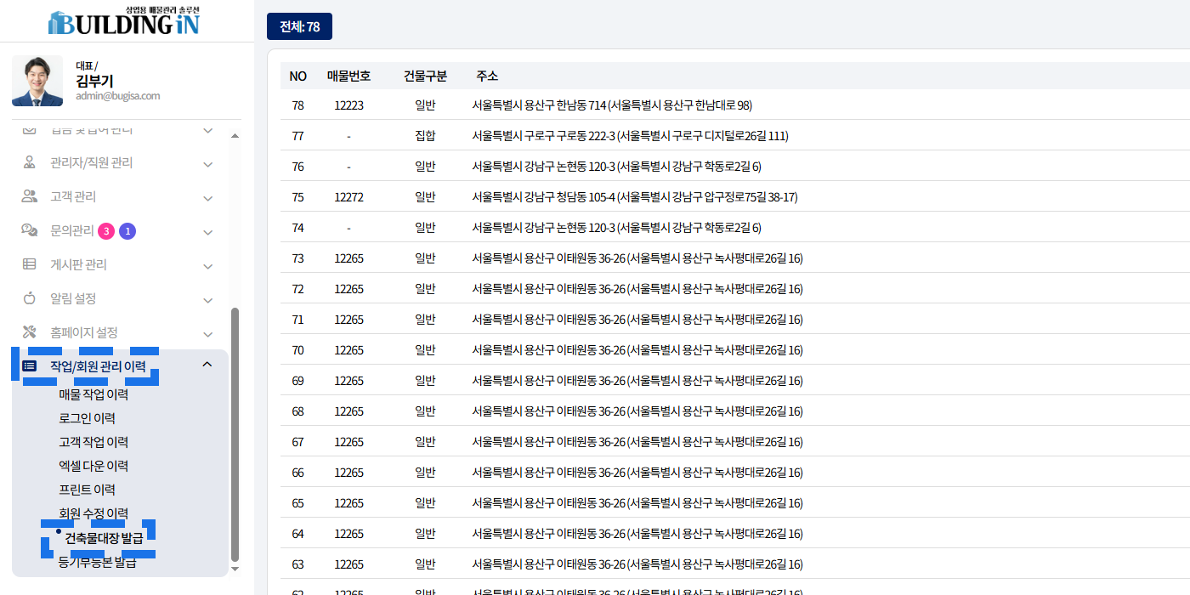Click the Building iN logo
The width and height of the screenshot is (1190, 595).
(x=124, y=20)
